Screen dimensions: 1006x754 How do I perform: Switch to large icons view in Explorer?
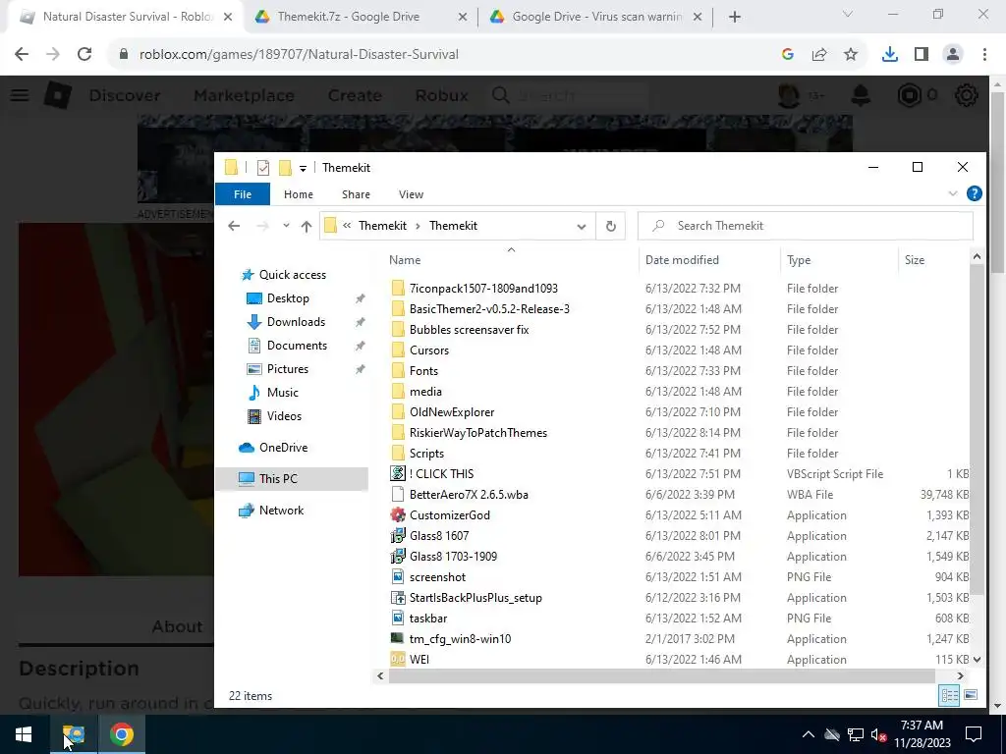pyautogui.click(x=970, y=695)
